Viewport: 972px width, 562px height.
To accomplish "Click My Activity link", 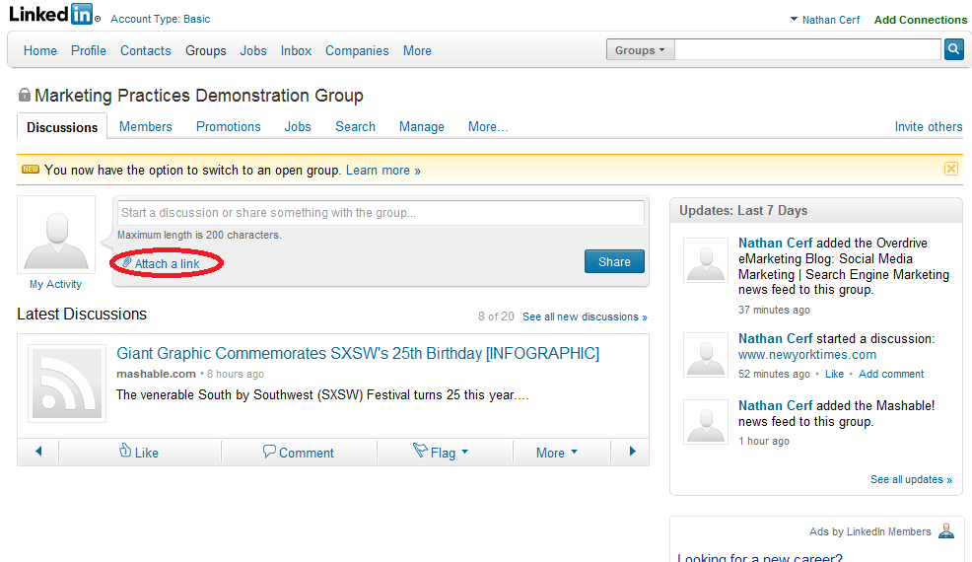I will click(56, 284).
